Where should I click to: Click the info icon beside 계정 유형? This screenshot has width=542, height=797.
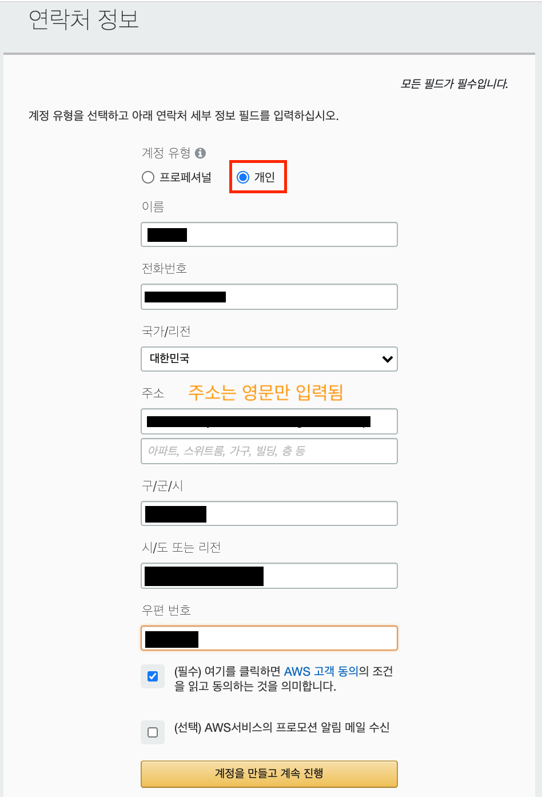(200, 153)
